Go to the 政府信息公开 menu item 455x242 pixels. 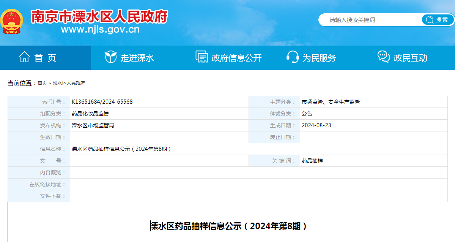tap(236, 58)
